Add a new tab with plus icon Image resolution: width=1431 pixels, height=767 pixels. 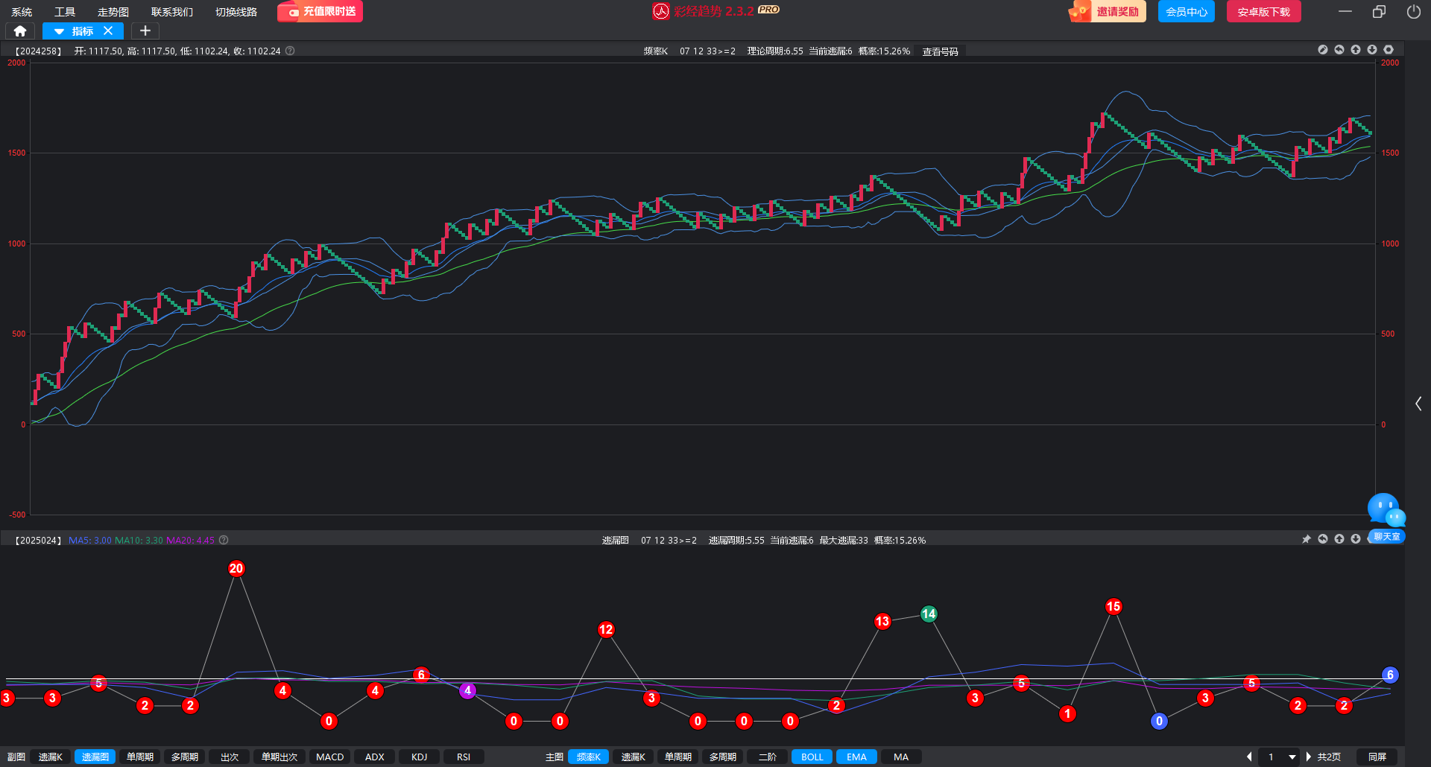click(145, 31)
